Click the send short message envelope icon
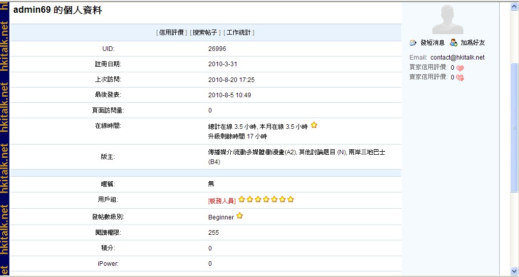This screenshot has height=277, width=519. 413,43
